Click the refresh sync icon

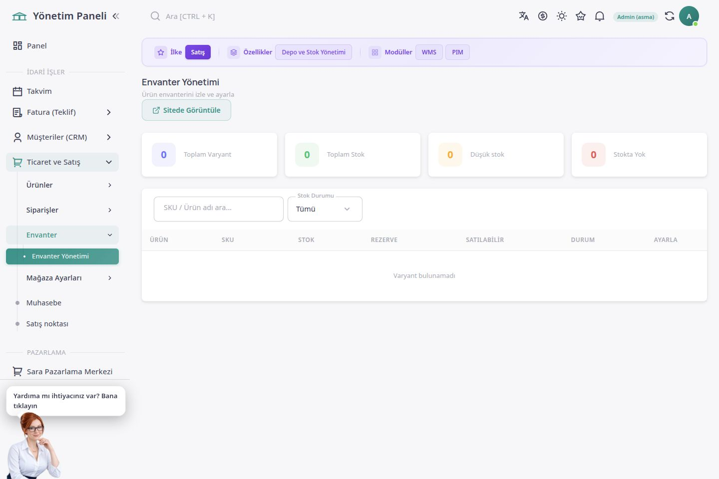point(670,16)
